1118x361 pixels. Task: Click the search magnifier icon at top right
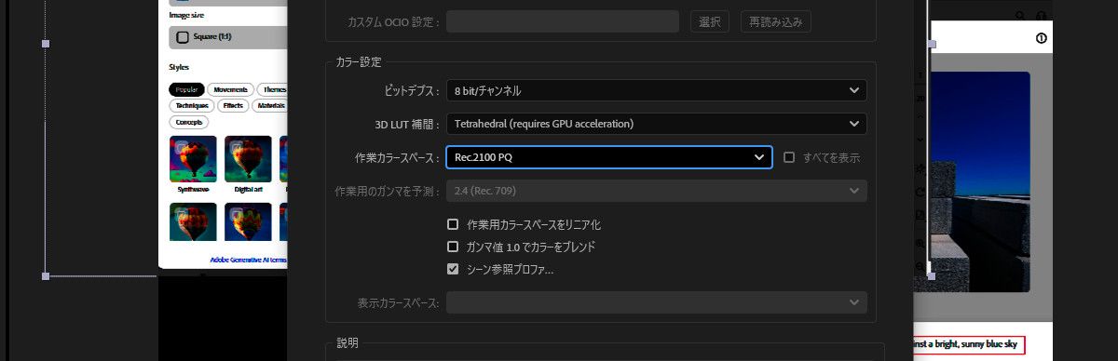[1021, 16]
